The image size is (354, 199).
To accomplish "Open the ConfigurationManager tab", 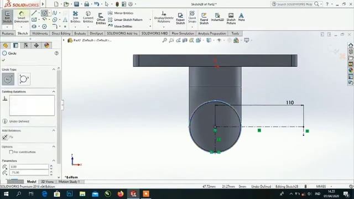I will click(x=26, y=45).
